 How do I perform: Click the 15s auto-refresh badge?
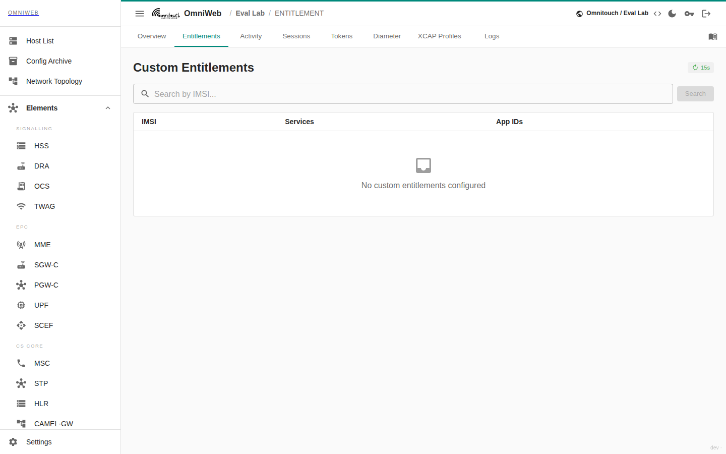click(701, 68)
